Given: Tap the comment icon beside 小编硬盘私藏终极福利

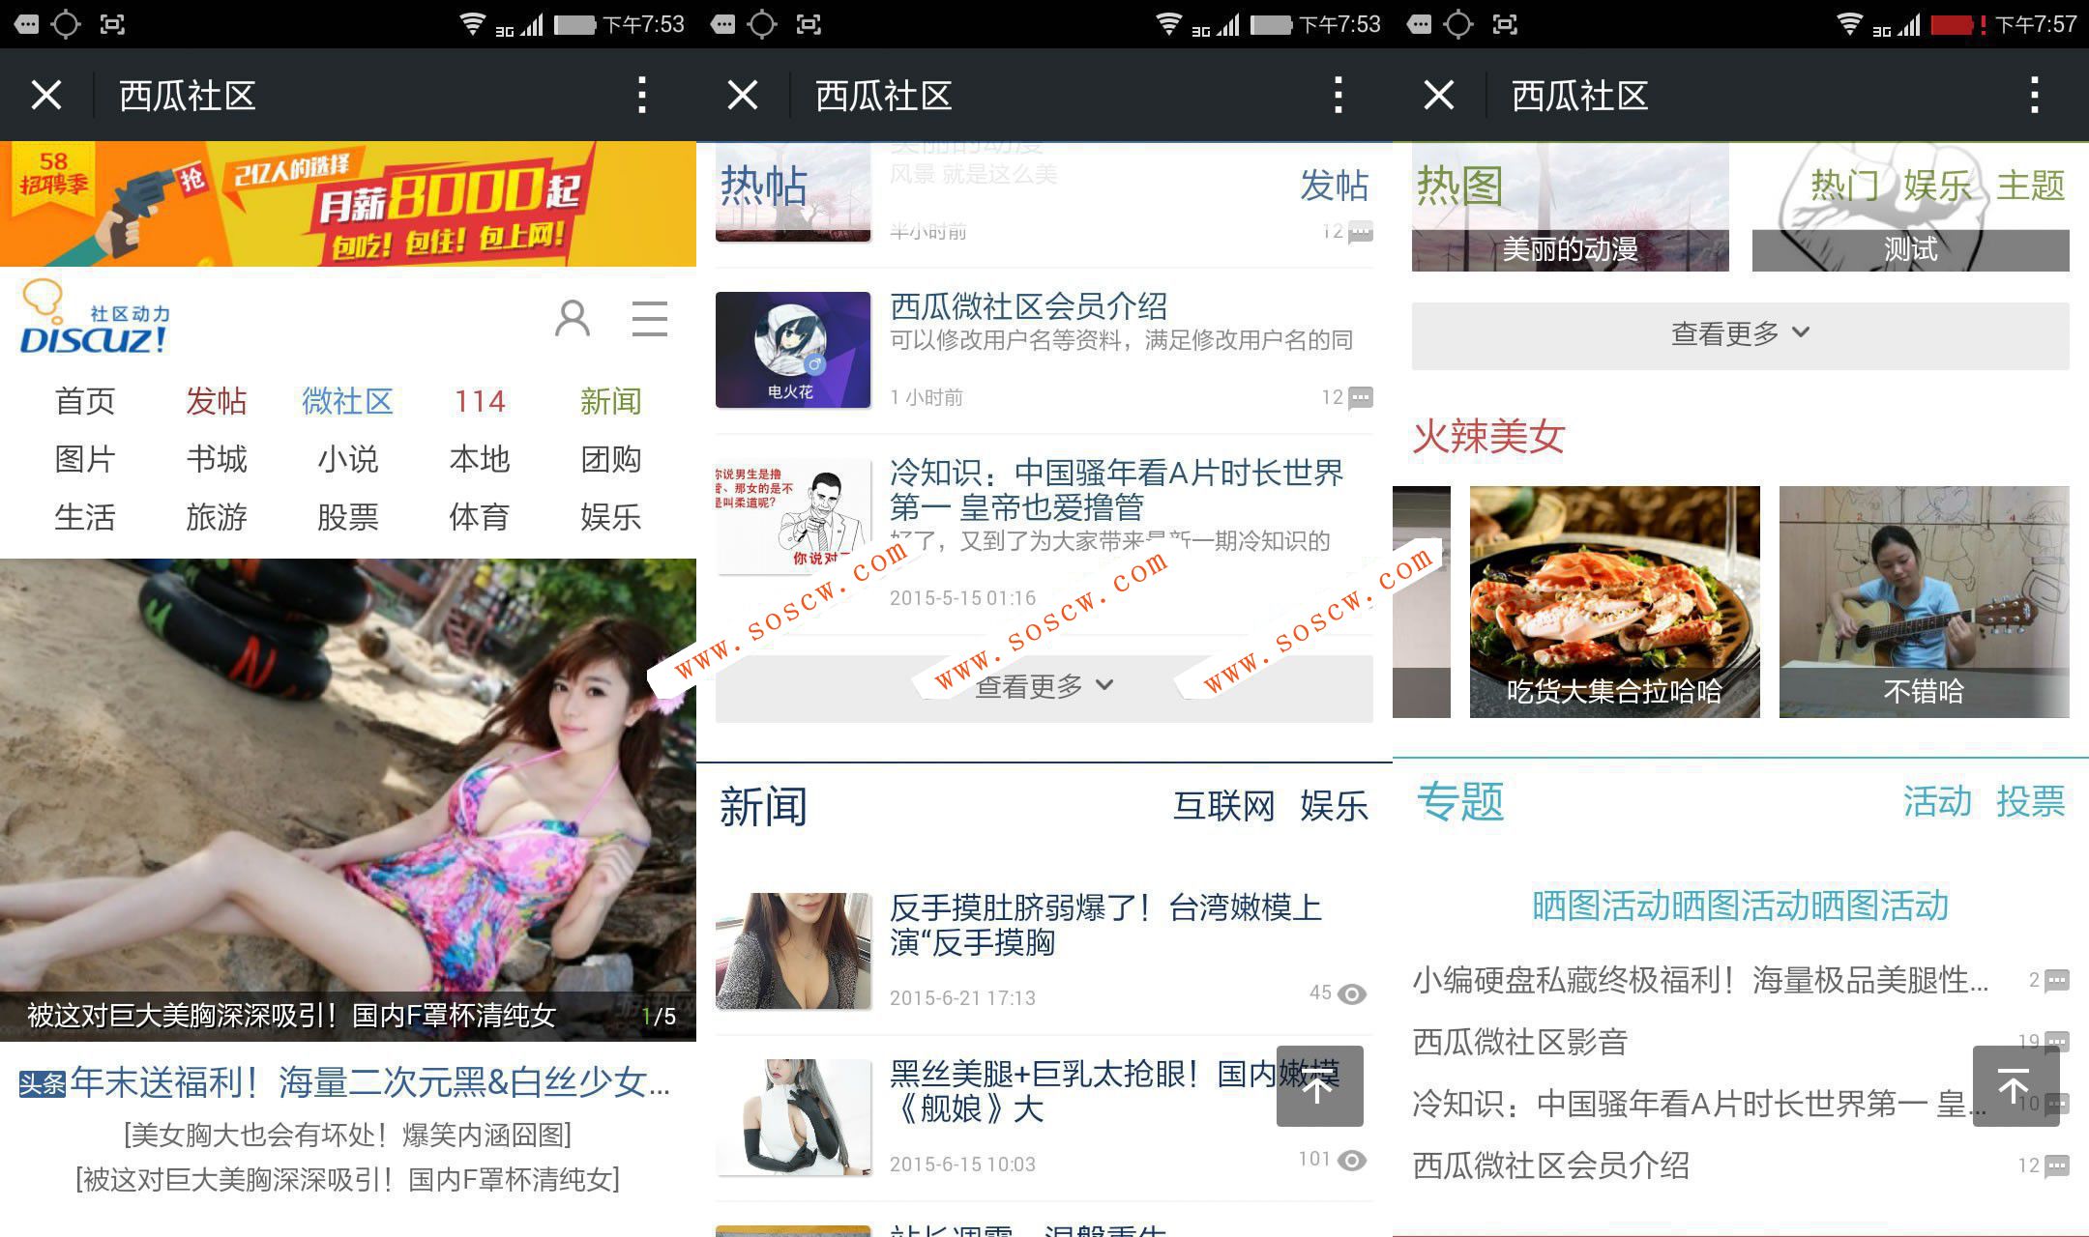Looking at the screenshot, I should 2056,981.
